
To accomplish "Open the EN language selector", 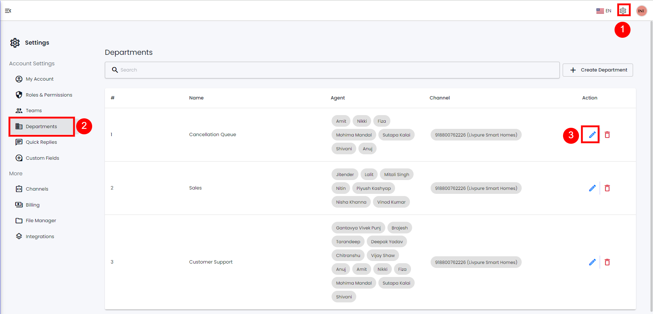I will (x=604, y=11).
